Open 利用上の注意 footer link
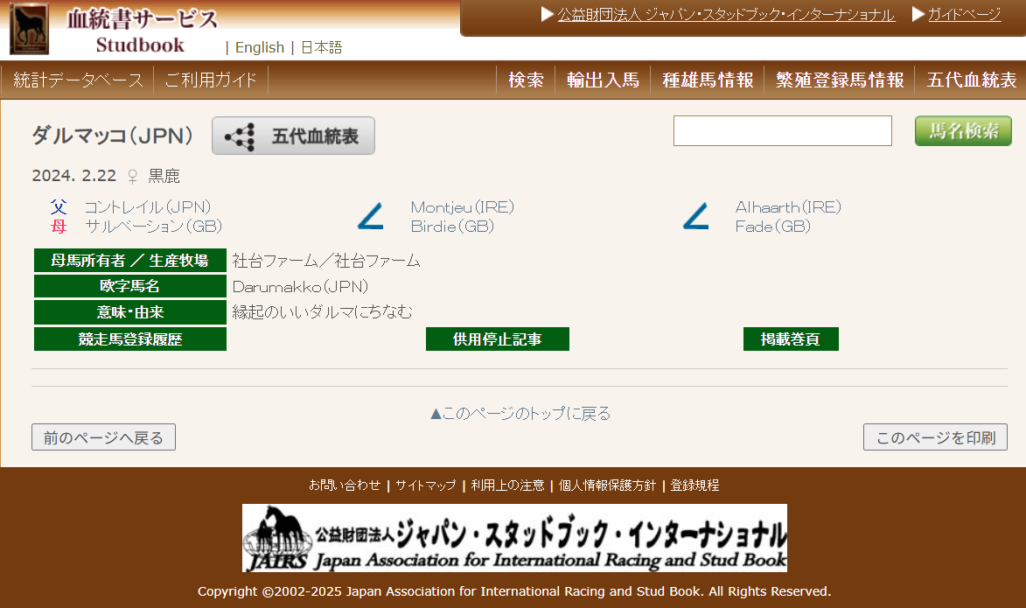Image resolution: width=1026 pixels, height=608 pixels. pos(508,486)
